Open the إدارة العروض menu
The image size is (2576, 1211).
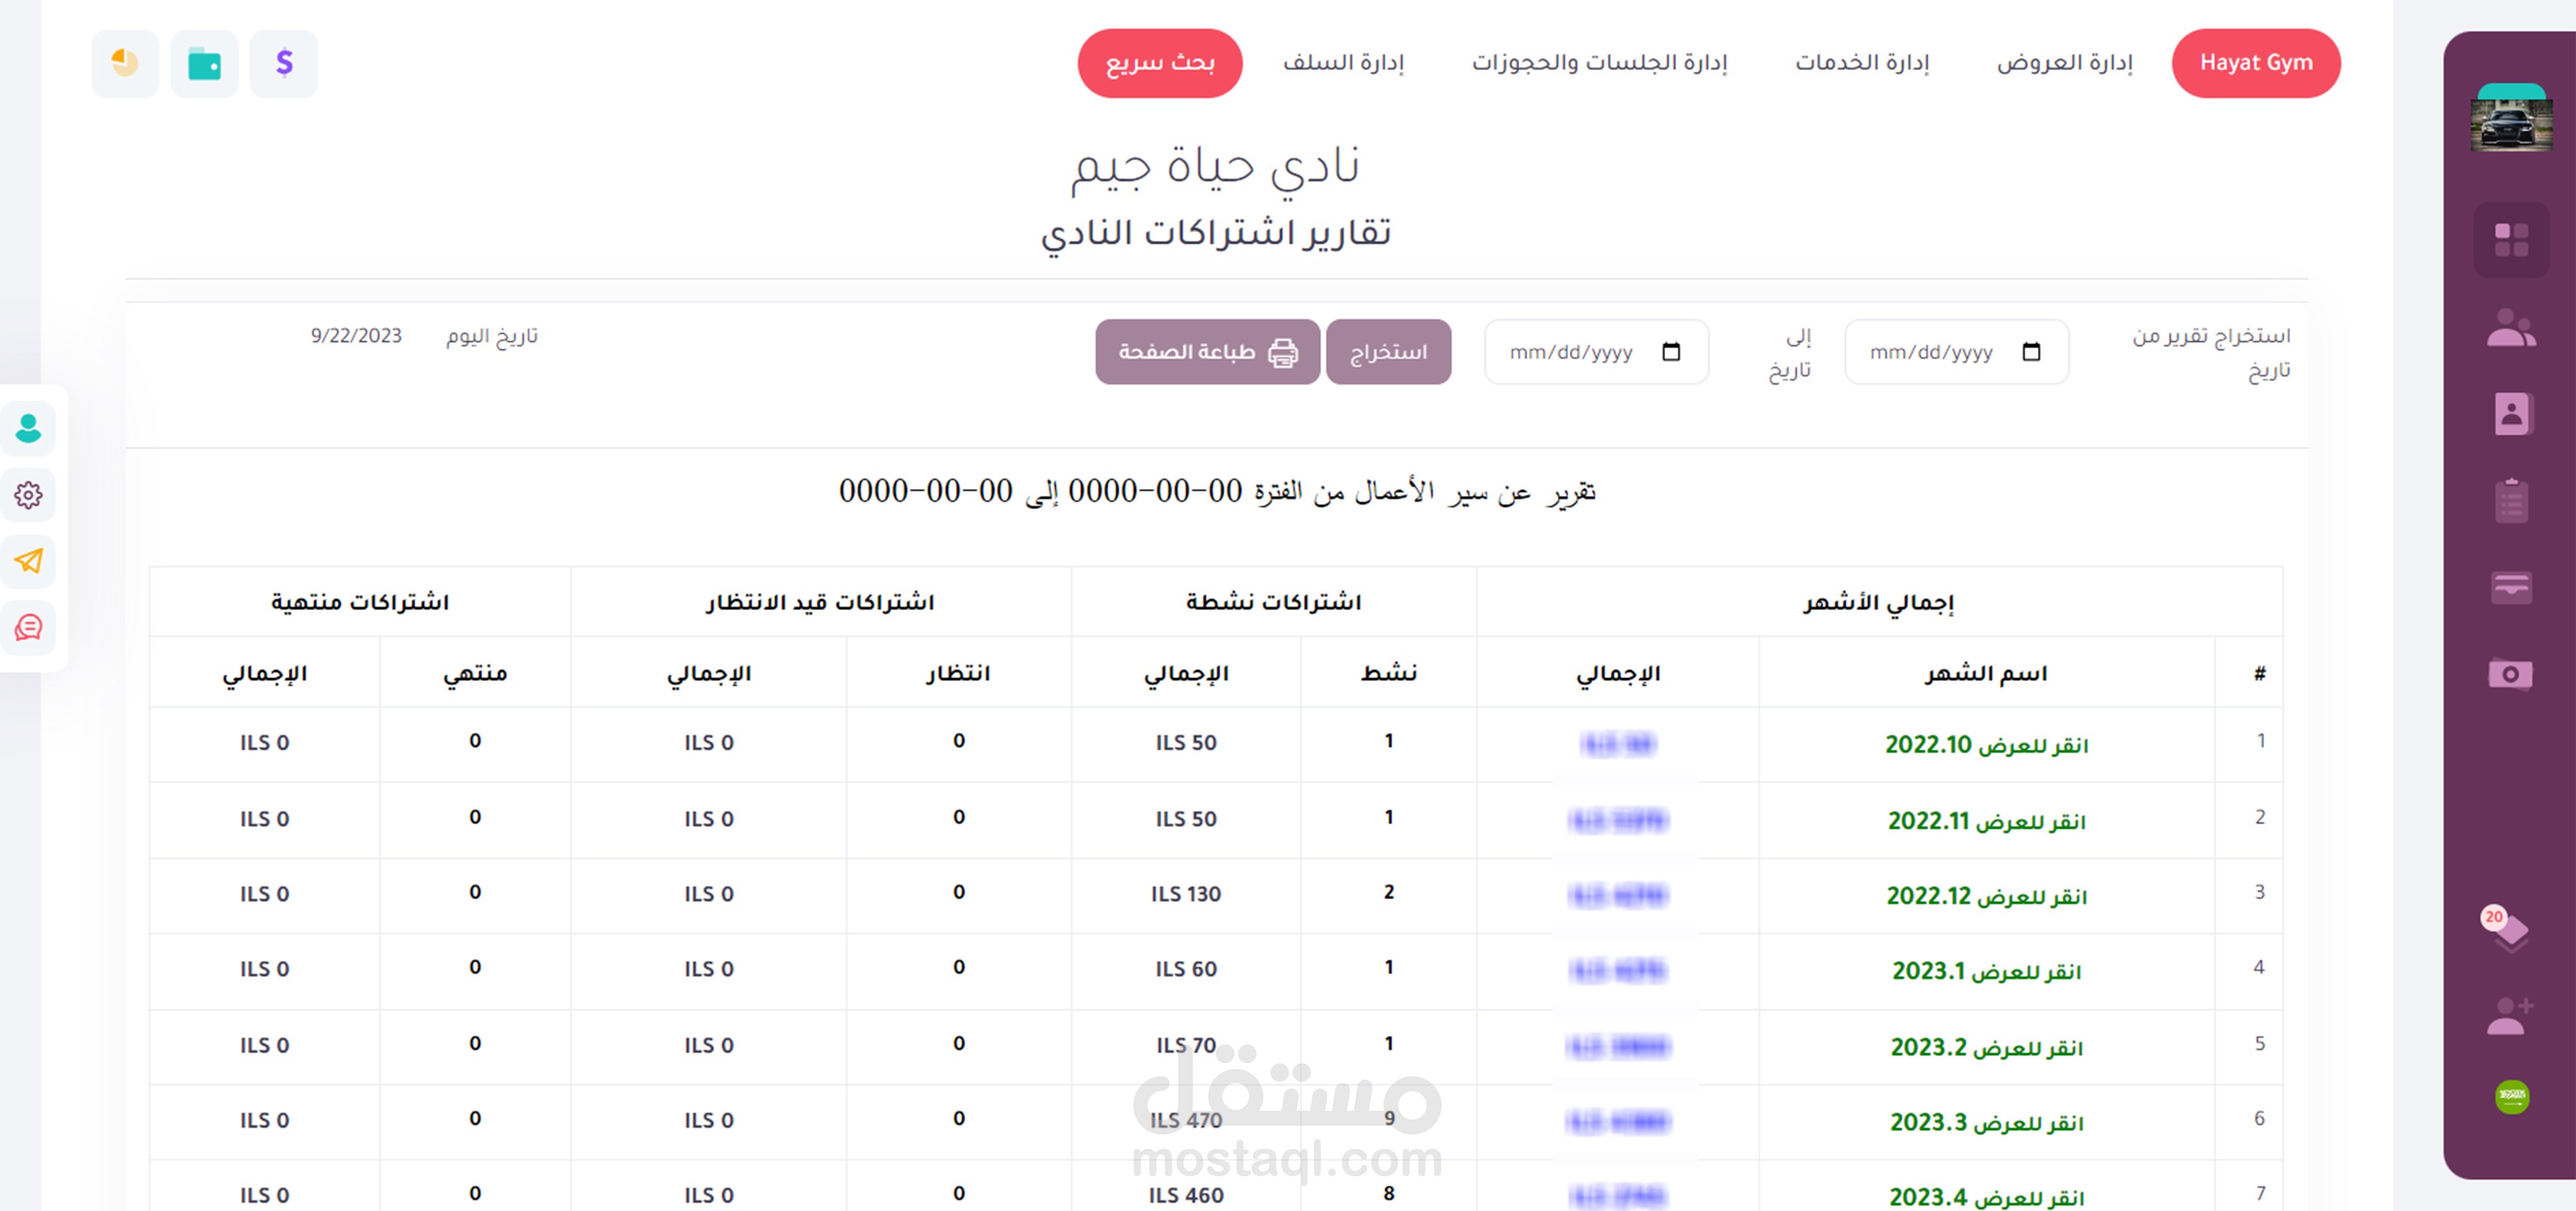[2064, 63]
